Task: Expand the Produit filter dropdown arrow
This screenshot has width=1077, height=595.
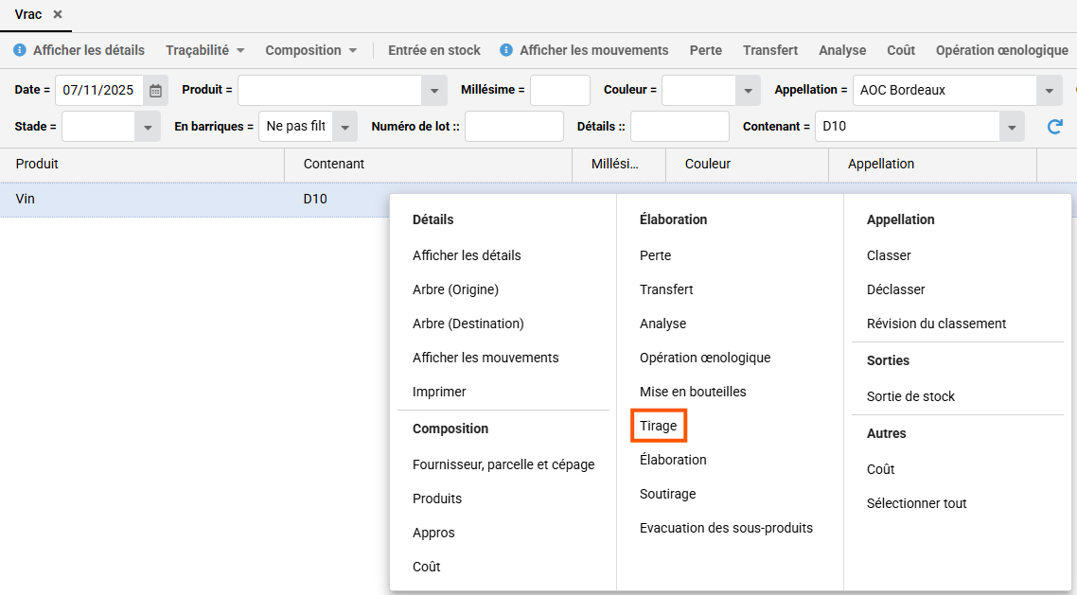Action: coord(434,91)
